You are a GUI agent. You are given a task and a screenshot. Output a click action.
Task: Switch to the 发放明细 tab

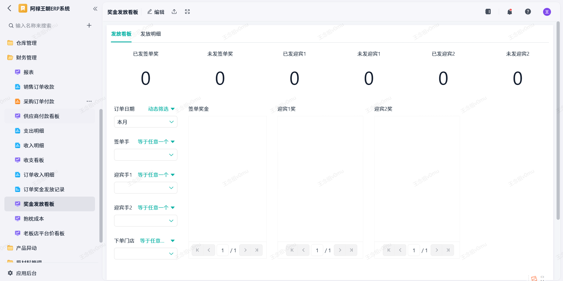click(x=151, y=34)
